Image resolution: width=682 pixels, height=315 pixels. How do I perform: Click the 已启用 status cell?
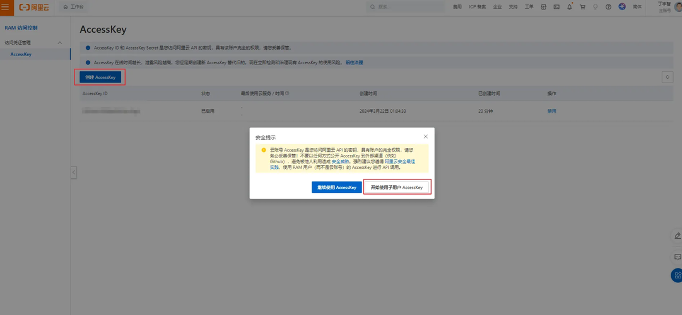pyautogui.click(x=208, y=112)
